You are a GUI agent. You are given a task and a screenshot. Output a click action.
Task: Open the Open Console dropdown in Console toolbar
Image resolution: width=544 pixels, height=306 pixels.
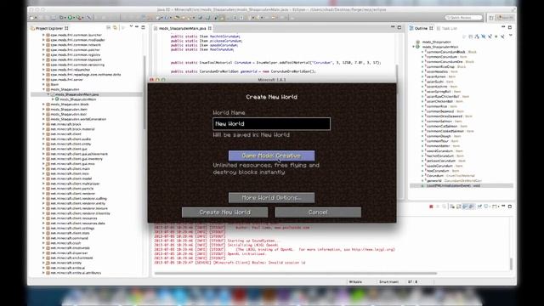point(499,207)
